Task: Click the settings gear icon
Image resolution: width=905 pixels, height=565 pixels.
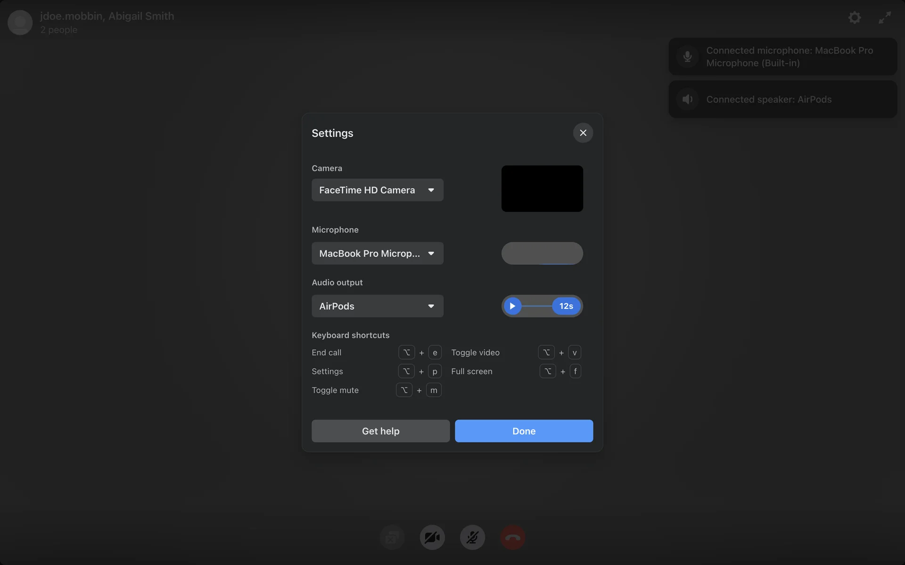Action: coord(854,18)
